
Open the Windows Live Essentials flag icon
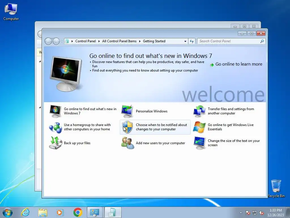pyautogui.click(x=199, y=127)
